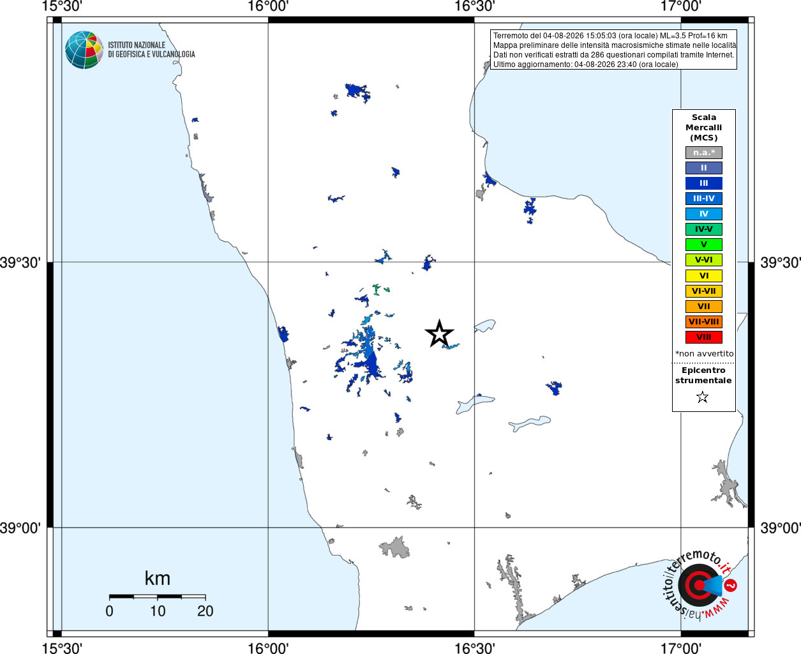Click the 'Dati non verificati' text line

tap(613, 55)
